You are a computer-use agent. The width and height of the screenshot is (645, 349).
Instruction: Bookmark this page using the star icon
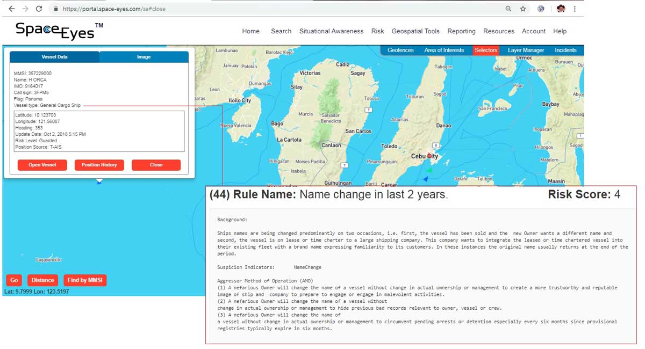coord(523,9)
